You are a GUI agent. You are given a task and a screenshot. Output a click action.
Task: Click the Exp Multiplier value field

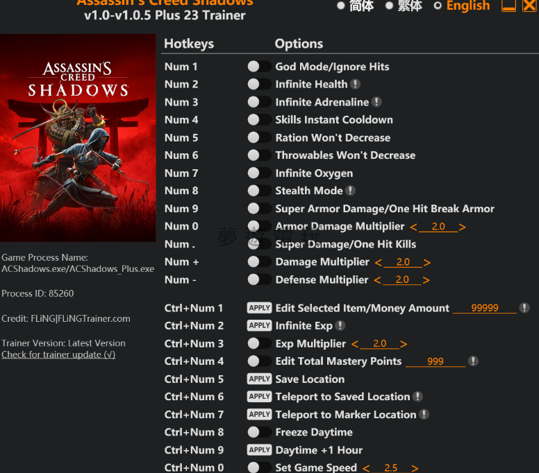pos(379,343)
